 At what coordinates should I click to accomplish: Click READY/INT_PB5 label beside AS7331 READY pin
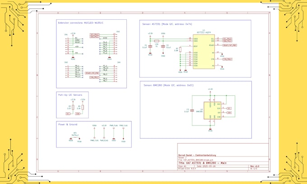tap(230, 45)
